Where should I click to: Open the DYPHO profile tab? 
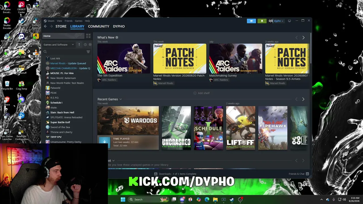[x=119, y=26]
